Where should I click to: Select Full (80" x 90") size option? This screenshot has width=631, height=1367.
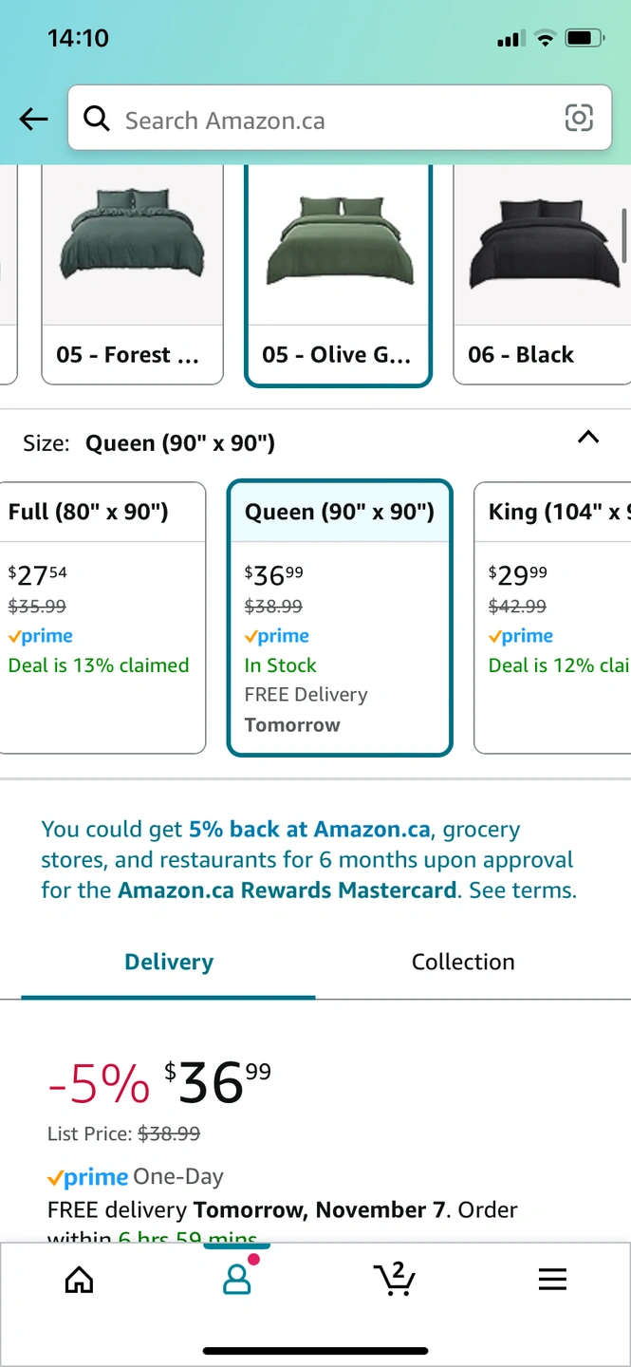[x=102, y=617]
